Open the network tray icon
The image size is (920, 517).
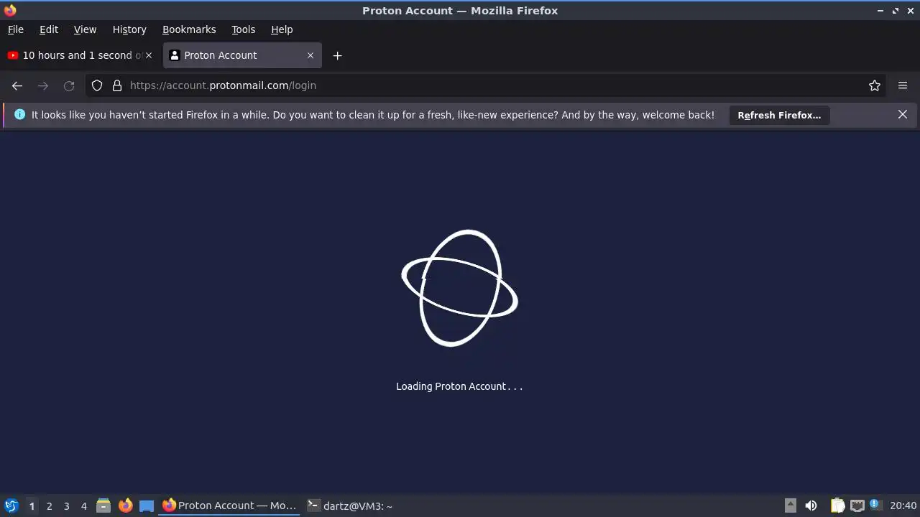(857, 506)
